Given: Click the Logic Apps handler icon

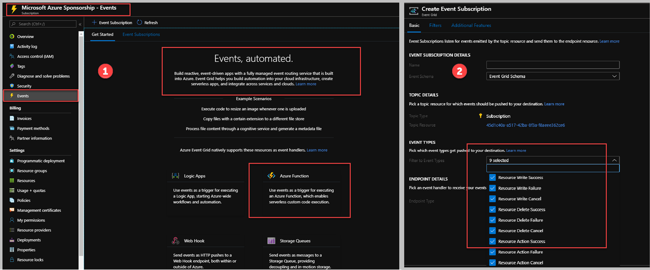Looking at the screenshot, I should 176,176.
